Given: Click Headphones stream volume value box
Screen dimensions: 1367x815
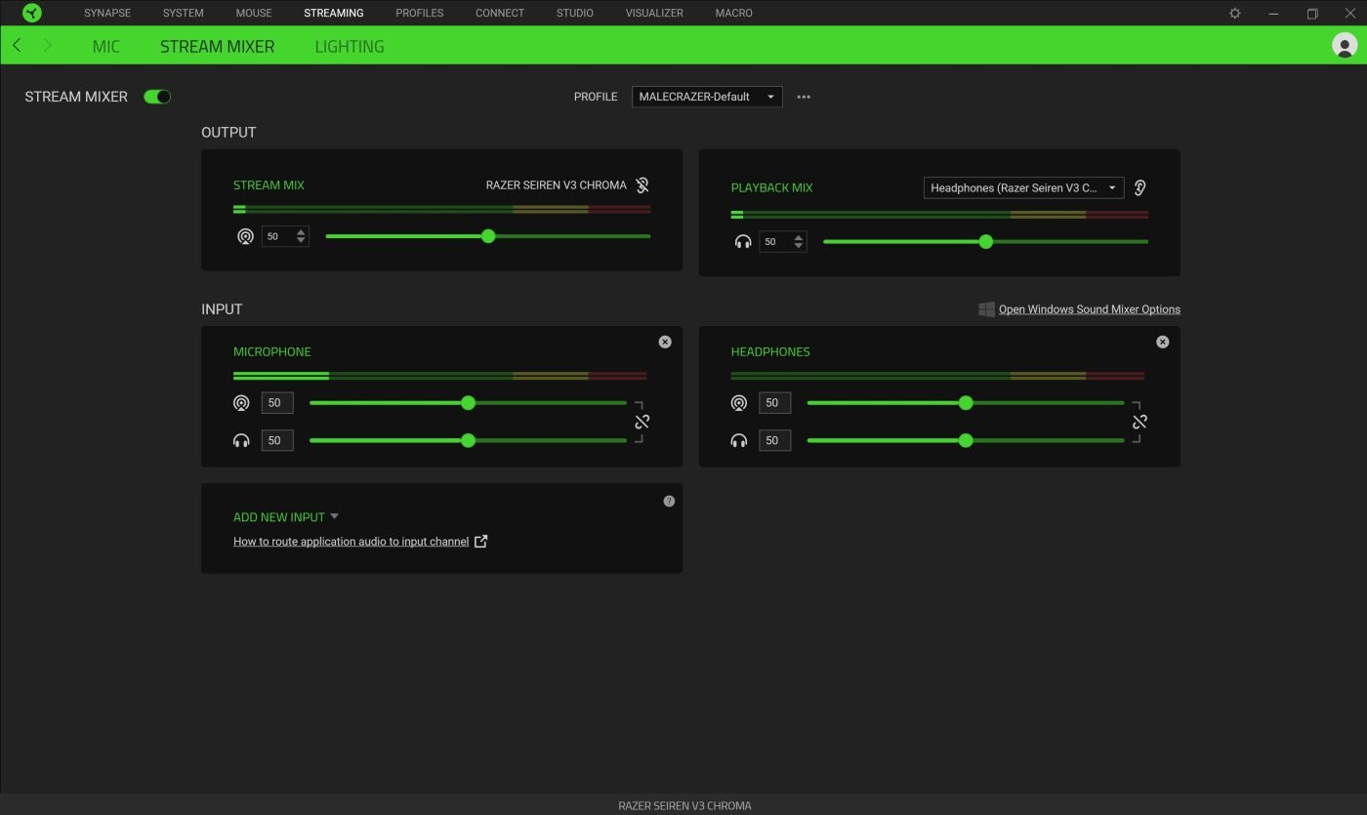Looking at the screenshot, I should click(x=775, y=403).
